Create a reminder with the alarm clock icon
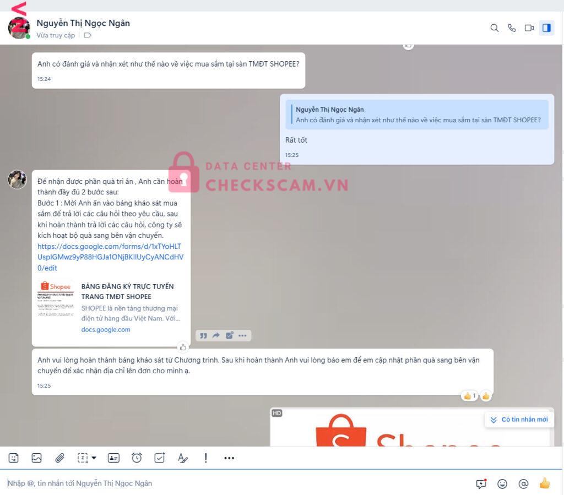This screenshot has width=564, height=495. point(137,458)
